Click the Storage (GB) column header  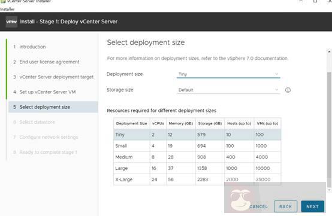210,123
